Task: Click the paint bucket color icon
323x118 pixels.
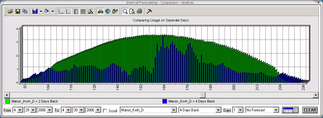Action: click(x=47, y=11)
